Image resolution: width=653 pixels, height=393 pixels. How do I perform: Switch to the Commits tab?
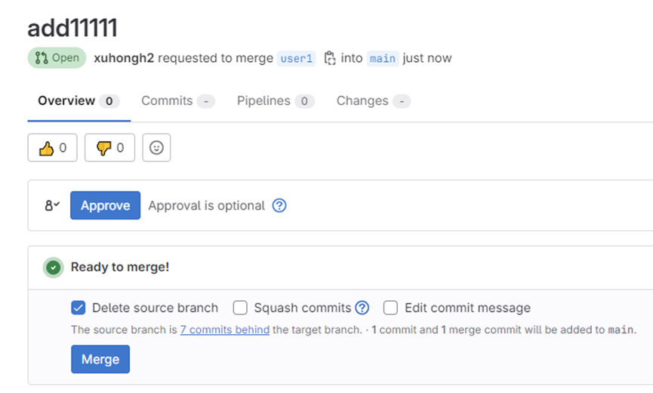coord(177,101)
